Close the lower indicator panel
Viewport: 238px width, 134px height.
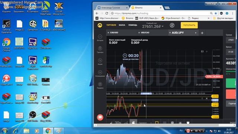(x=207, y=98)
